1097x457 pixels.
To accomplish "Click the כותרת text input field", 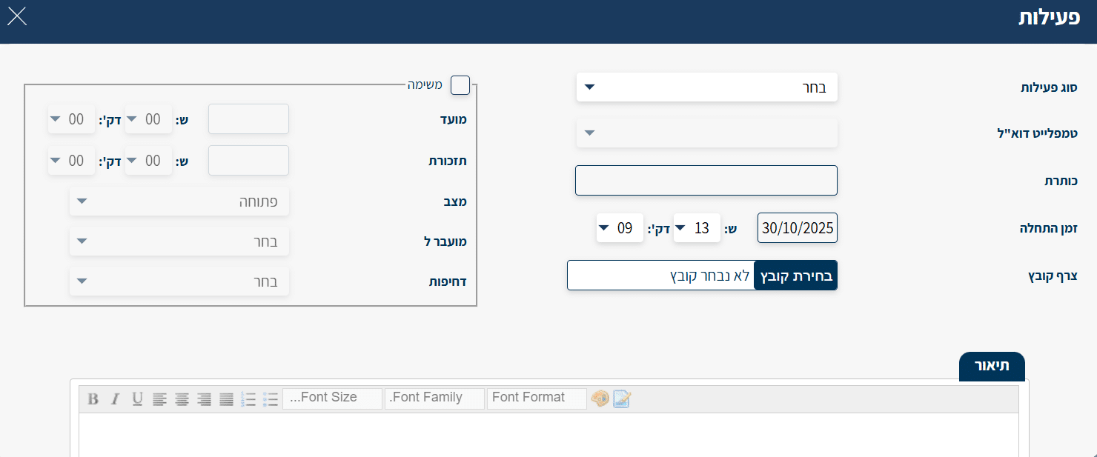I will point(706,181).
